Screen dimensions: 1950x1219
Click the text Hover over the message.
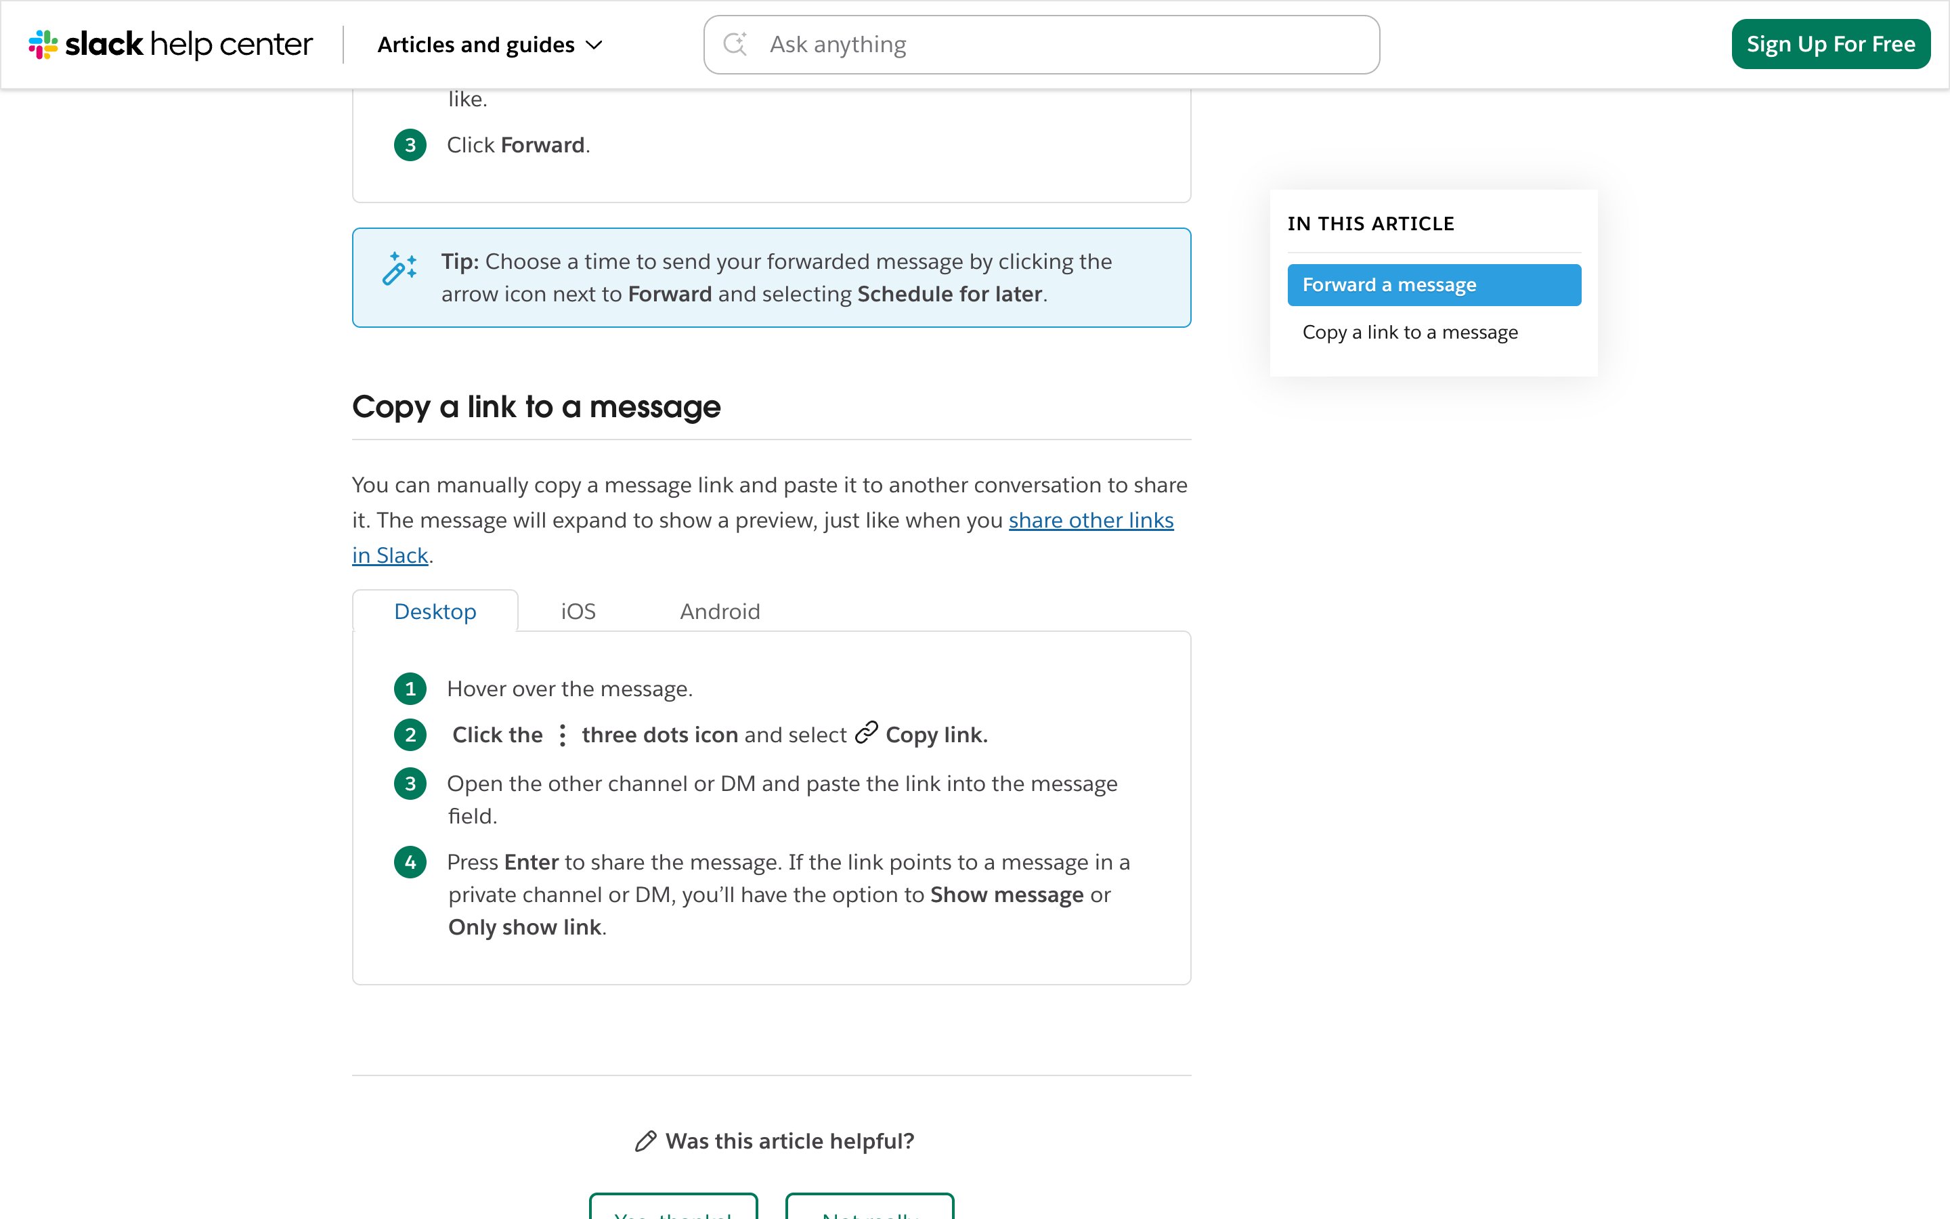pos(569,689)
